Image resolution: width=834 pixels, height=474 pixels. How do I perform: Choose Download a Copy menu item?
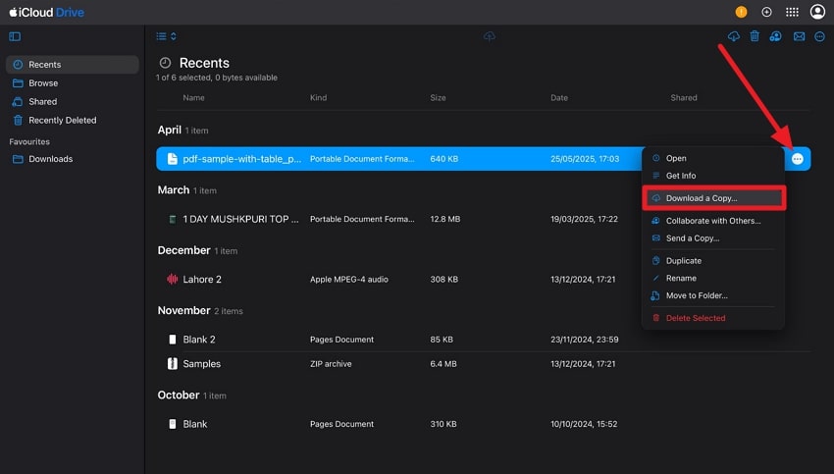pos(712,198)
